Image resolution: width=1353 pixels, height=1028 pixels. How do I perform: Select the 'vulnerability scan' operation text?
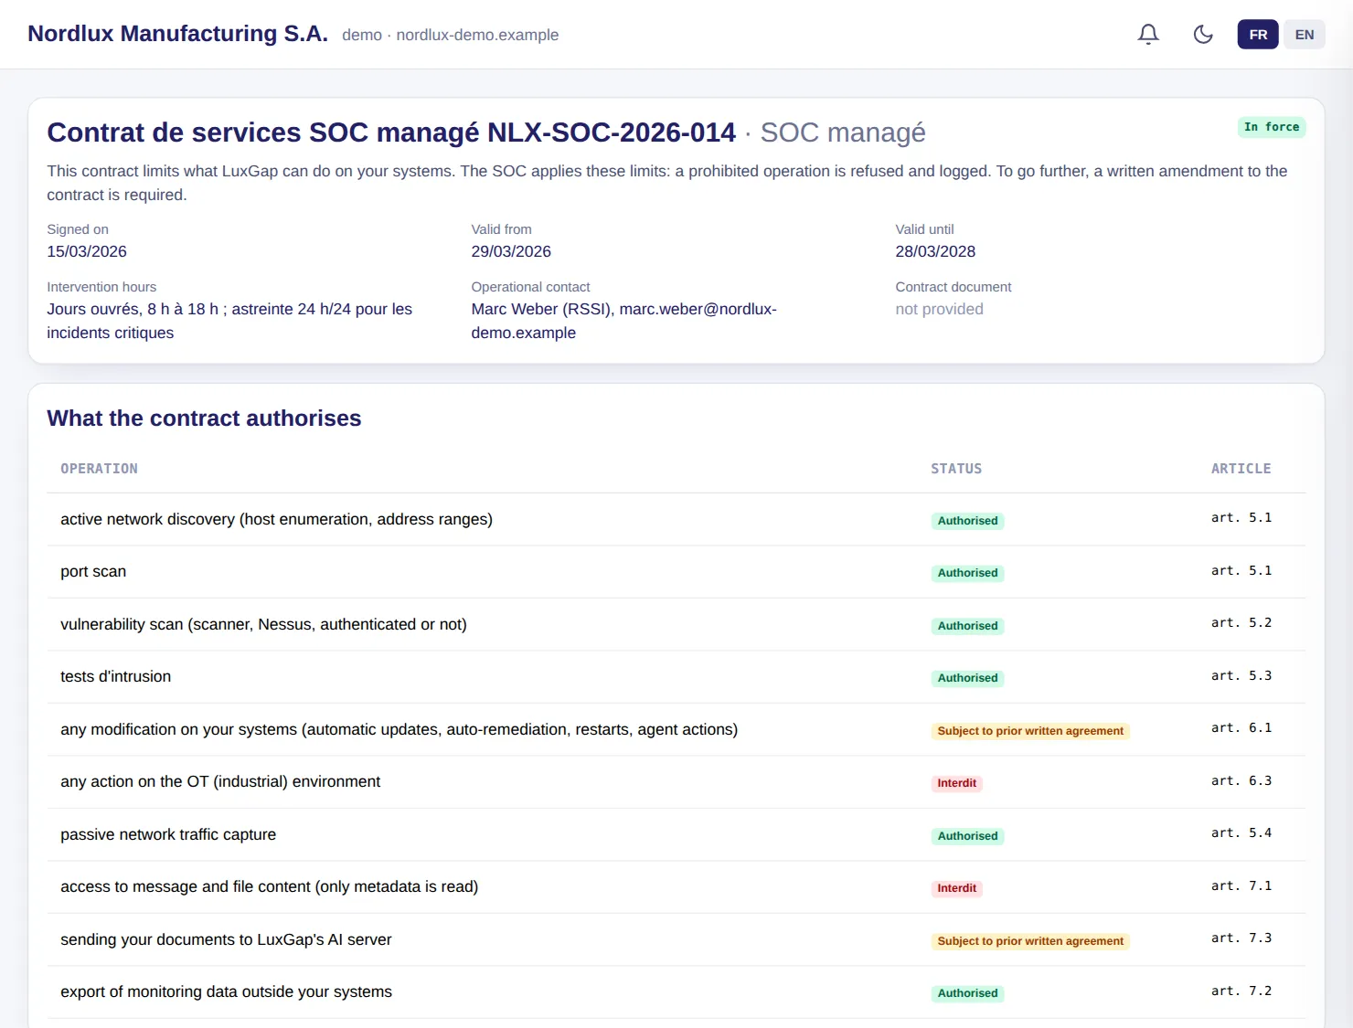263,624
